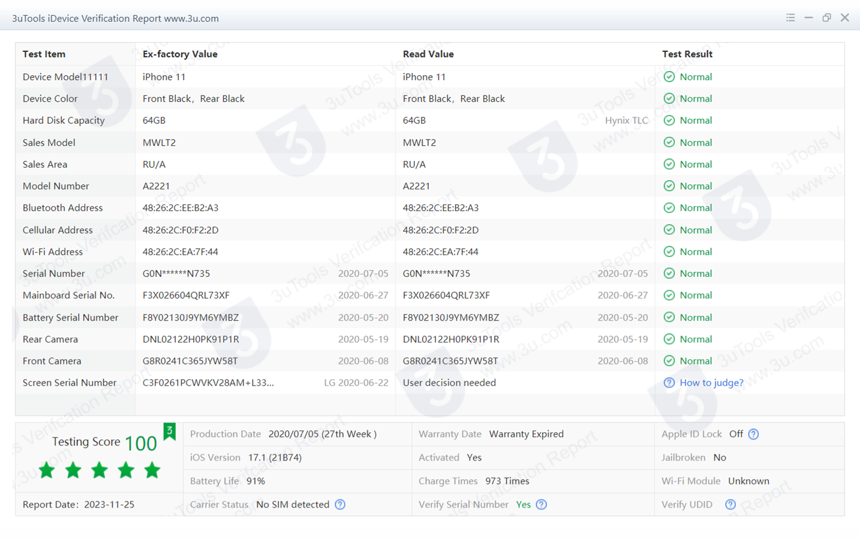Click Production Date value 2020/07/05 (27th Week )
Screen dimensions: 860x539
[x=322, y=434]
